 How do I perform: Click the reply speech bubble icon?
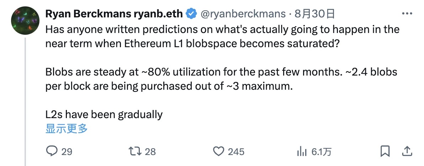[52, 151]
